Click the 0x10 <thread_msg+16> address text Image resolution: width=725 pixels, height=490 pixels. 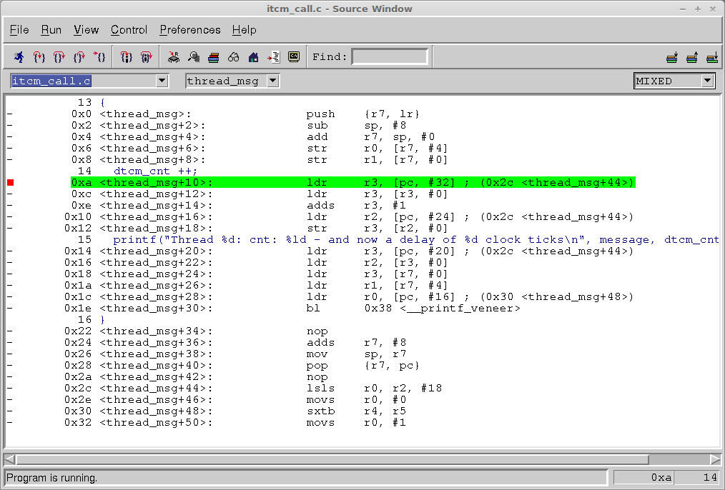138,217
